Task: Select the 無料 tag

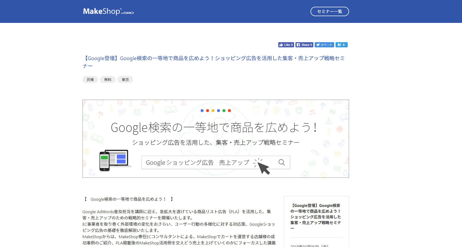Action: tap(108, 80)
